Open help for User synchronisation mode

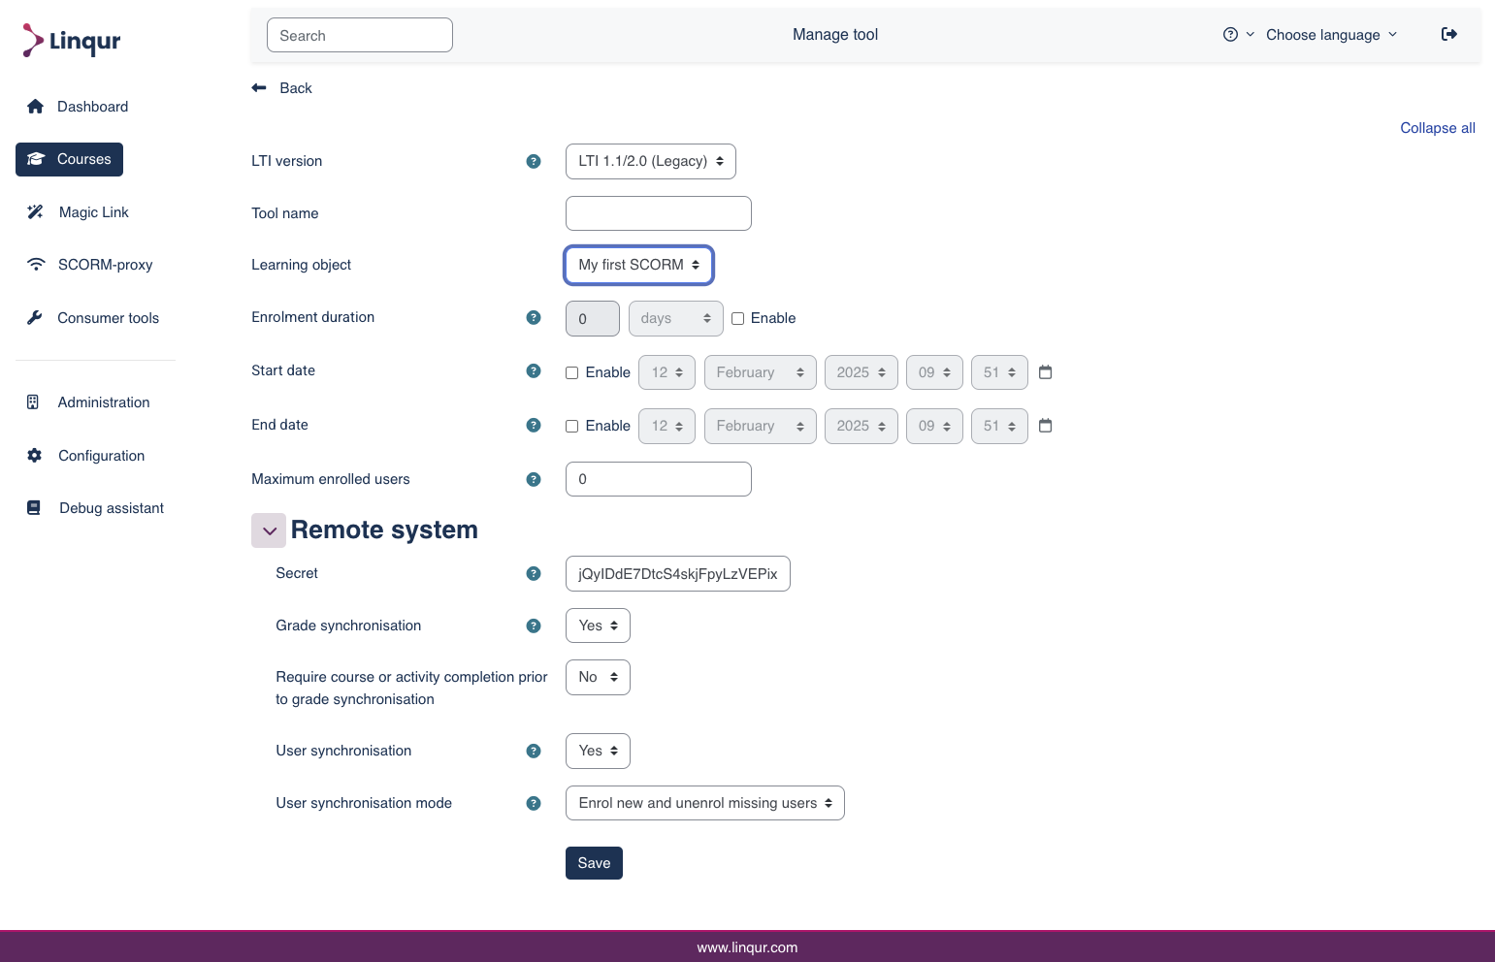point(534,804)
